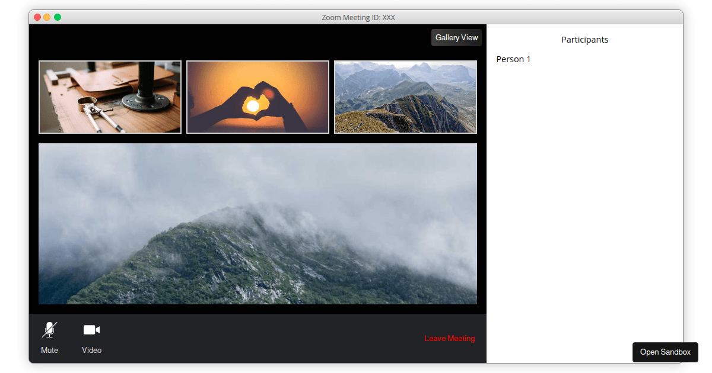Image resolution: width=712 pixels, height=373 pixels.
Task: Select the heart-shaped hands sunset thumbnail
Action: [x=258, y=97]
